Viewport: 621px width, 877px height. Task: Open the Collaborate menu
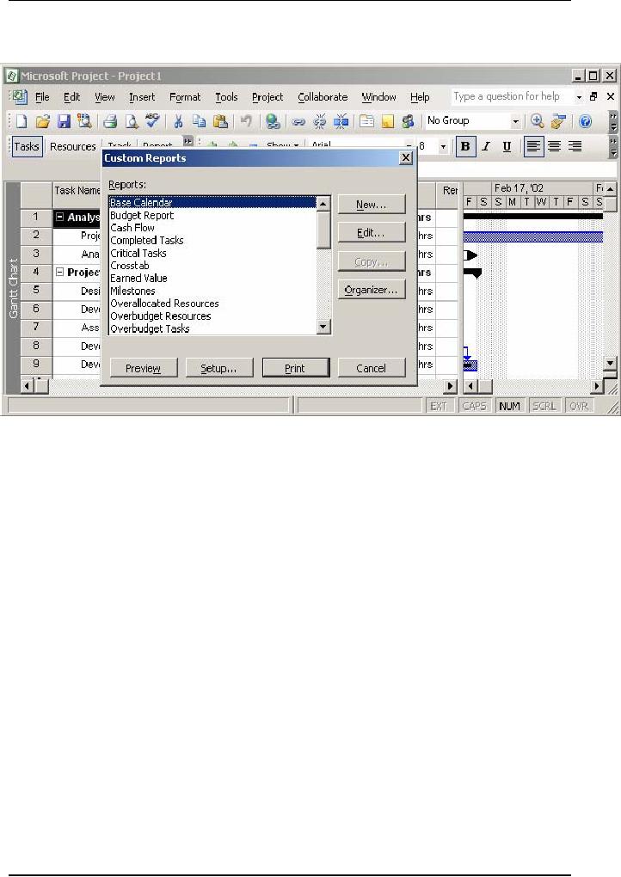pos(323,97)
